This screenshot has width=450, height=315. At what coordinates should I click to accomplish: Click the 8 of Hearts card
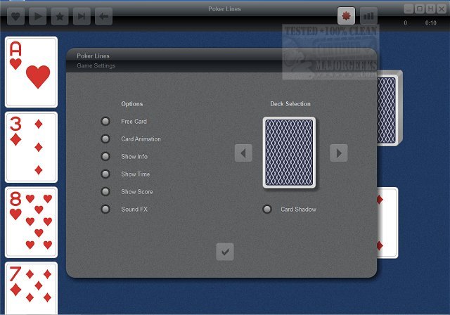point(31,222)
